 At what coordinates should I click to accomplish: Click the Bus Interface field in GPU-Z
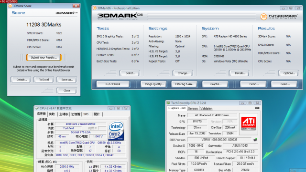[240, 152]
